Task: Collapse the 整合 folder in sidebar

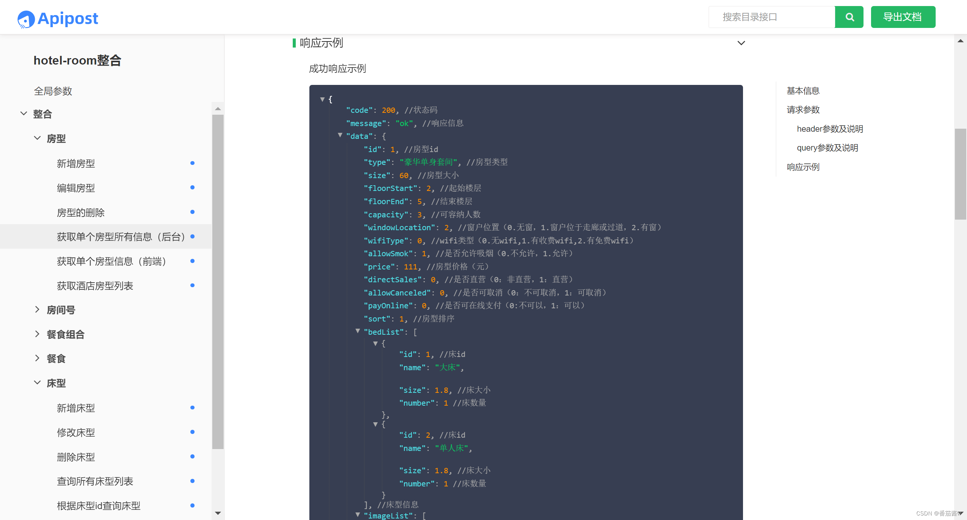Action: tap(23, 113)
